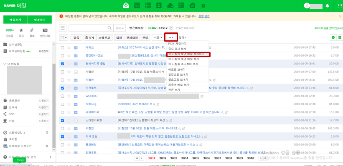
Task: Open the Address book icon in header
Action: tap(159, 6)
